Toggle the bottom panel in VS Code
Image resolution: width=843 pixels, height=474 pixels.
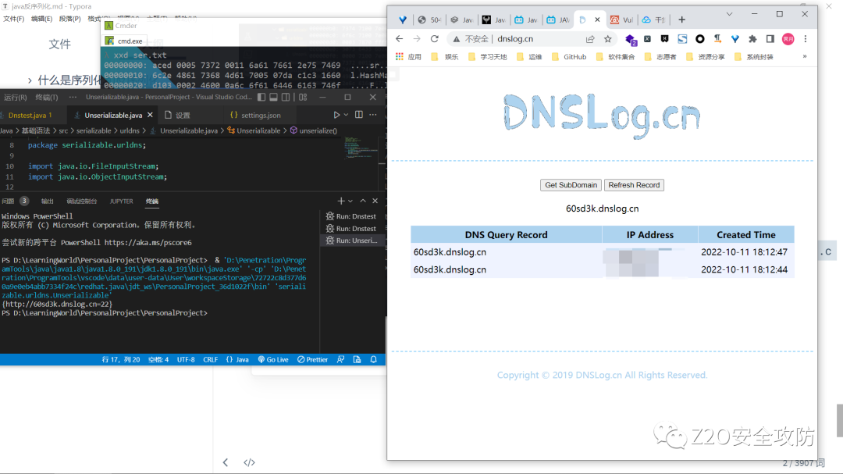[x=274, y=98]
